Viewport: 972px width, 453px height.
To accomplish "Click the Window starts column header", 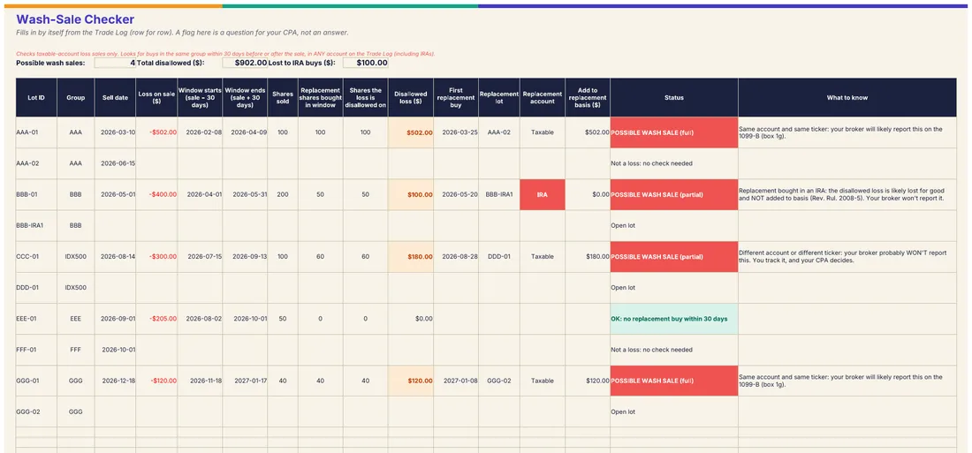I will 200,97.
